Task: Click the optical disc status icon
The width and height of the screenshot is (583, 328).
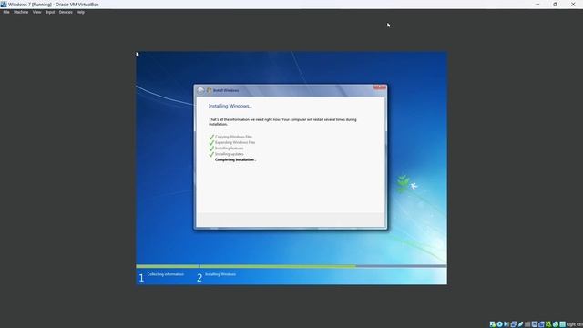Action: tap(500, 324)
